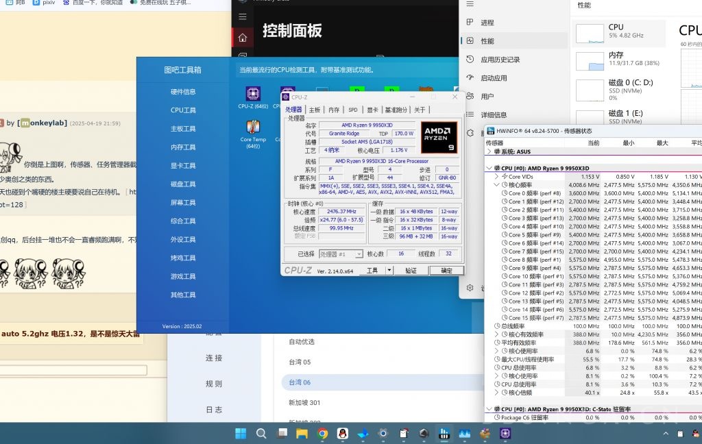Viewport: 702px width, 444px height.
Task: Open QQ from the taskbar
Action: point(343,433)
